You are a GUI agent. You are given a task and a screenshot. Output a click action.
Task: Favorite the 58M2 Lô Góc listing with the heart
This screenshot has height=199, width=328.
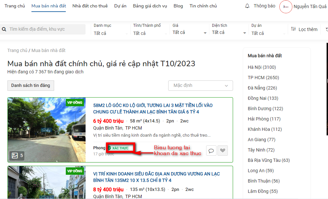pyautogui.click(x=223, y=151)
